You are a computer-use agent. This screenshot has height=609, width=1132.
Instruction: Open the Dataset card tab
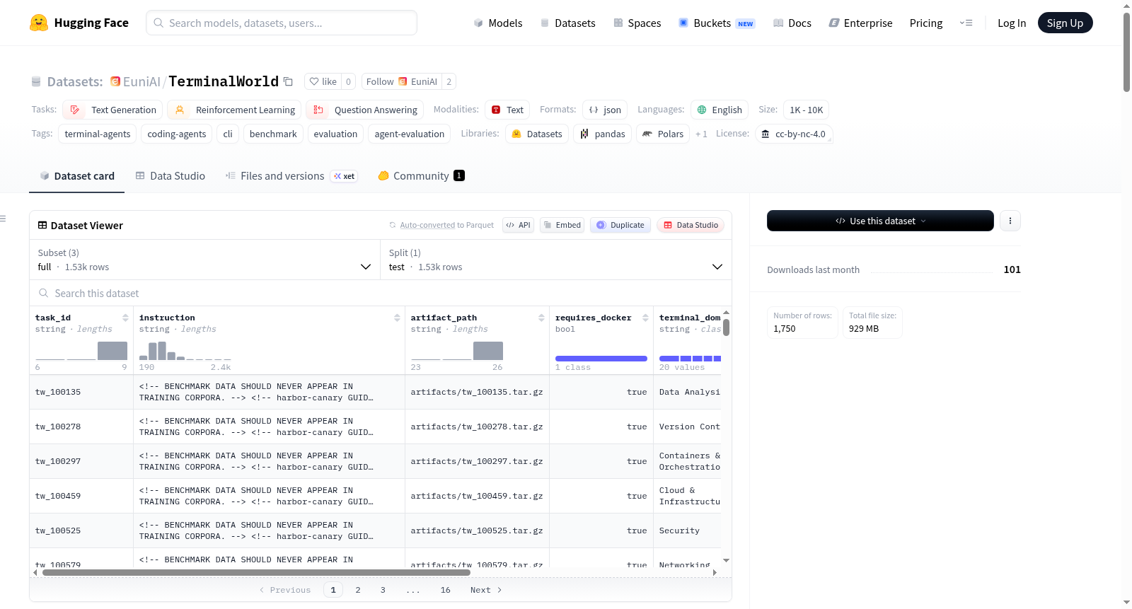pos(77,176)
